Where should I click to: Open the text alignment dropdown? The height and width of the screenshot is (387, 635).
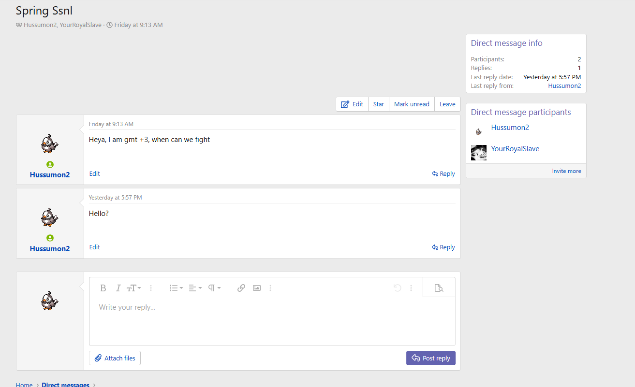pos(195,288)
